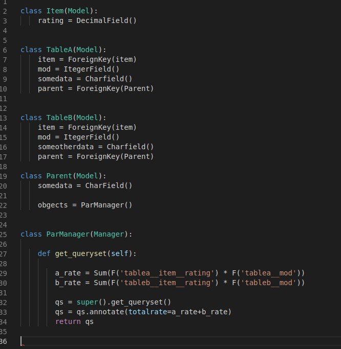
Task: Click 'DecimalField()' on line 3
Action: [x=106, y=21]
